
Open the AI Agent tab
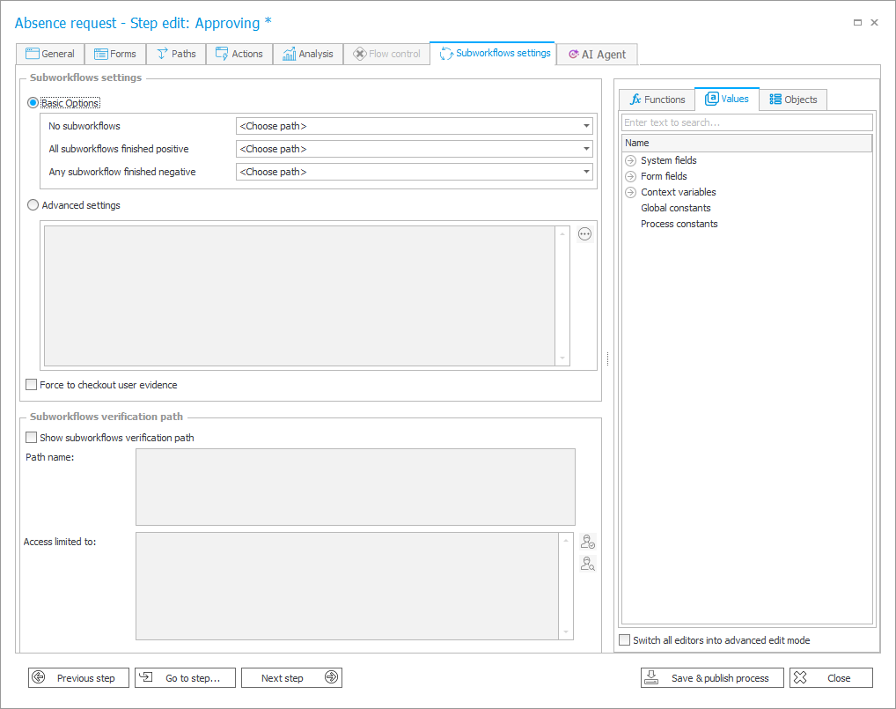tap(597, 55)
